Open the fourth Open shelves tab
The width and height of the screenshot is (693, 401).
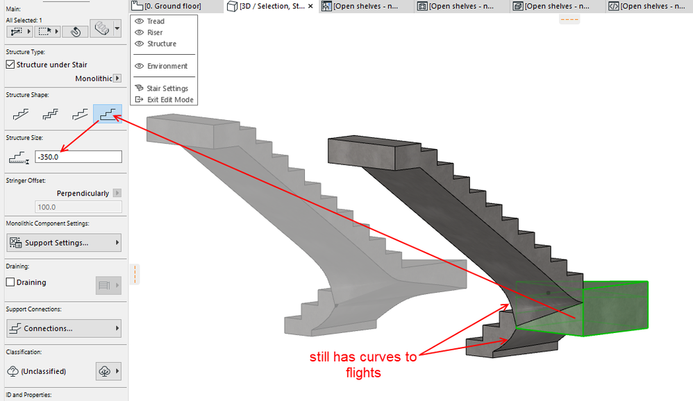tap(650, 6)
